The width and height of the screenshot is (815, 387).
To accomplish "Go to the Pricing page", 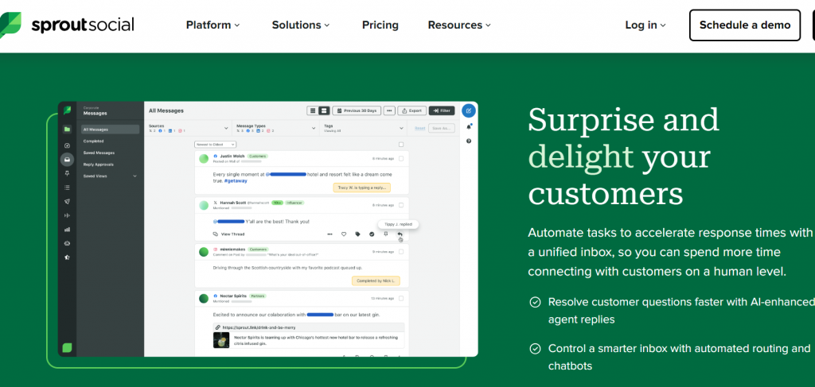I will [380, 25].
